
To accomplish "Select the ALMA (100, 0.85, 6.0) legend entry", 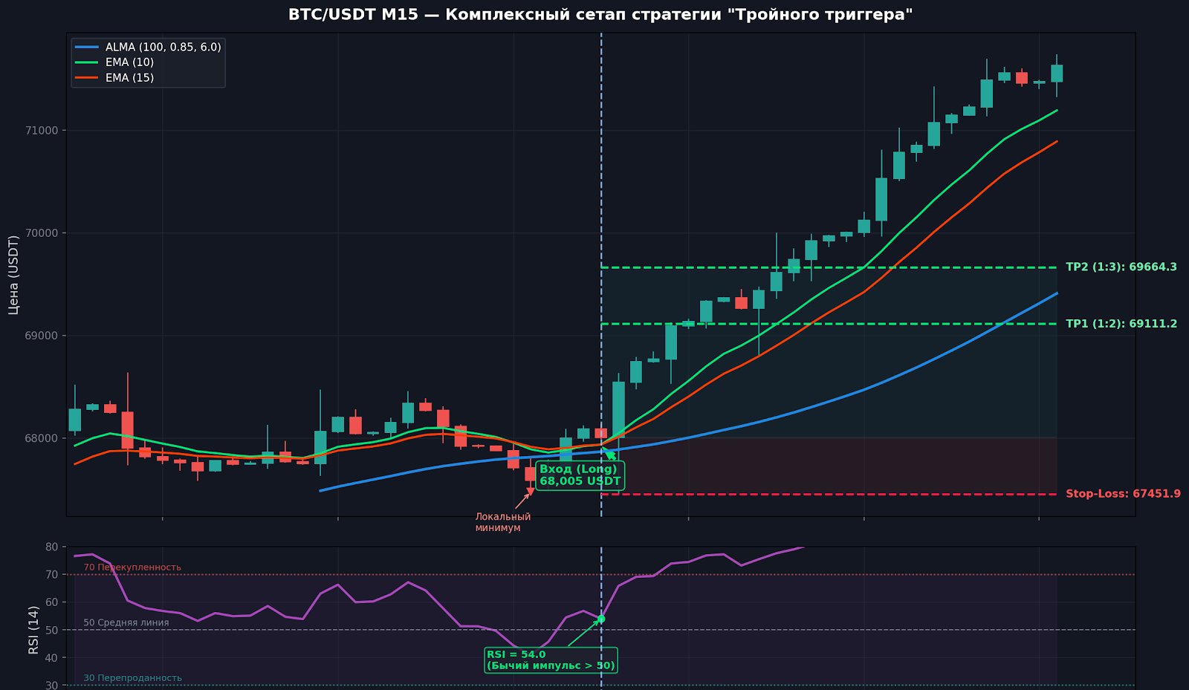I will [x=149, y=47].
